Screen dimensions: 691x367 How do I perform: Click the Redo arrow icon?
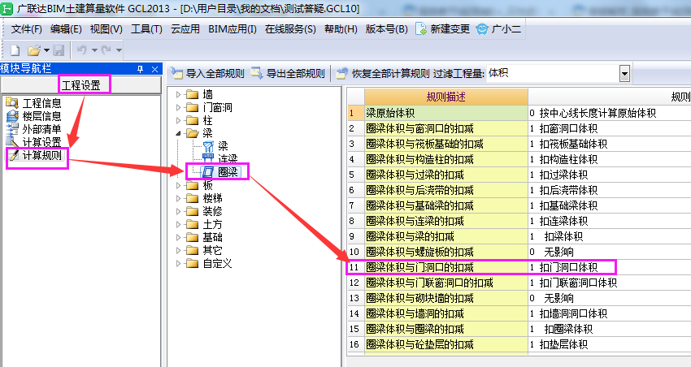[106, 50]
